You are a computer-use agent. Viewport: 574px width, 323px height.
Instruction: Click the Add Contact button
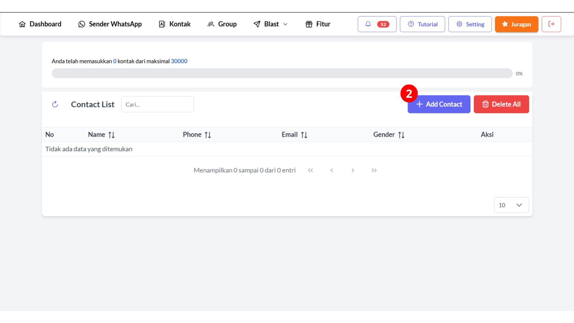439,104
